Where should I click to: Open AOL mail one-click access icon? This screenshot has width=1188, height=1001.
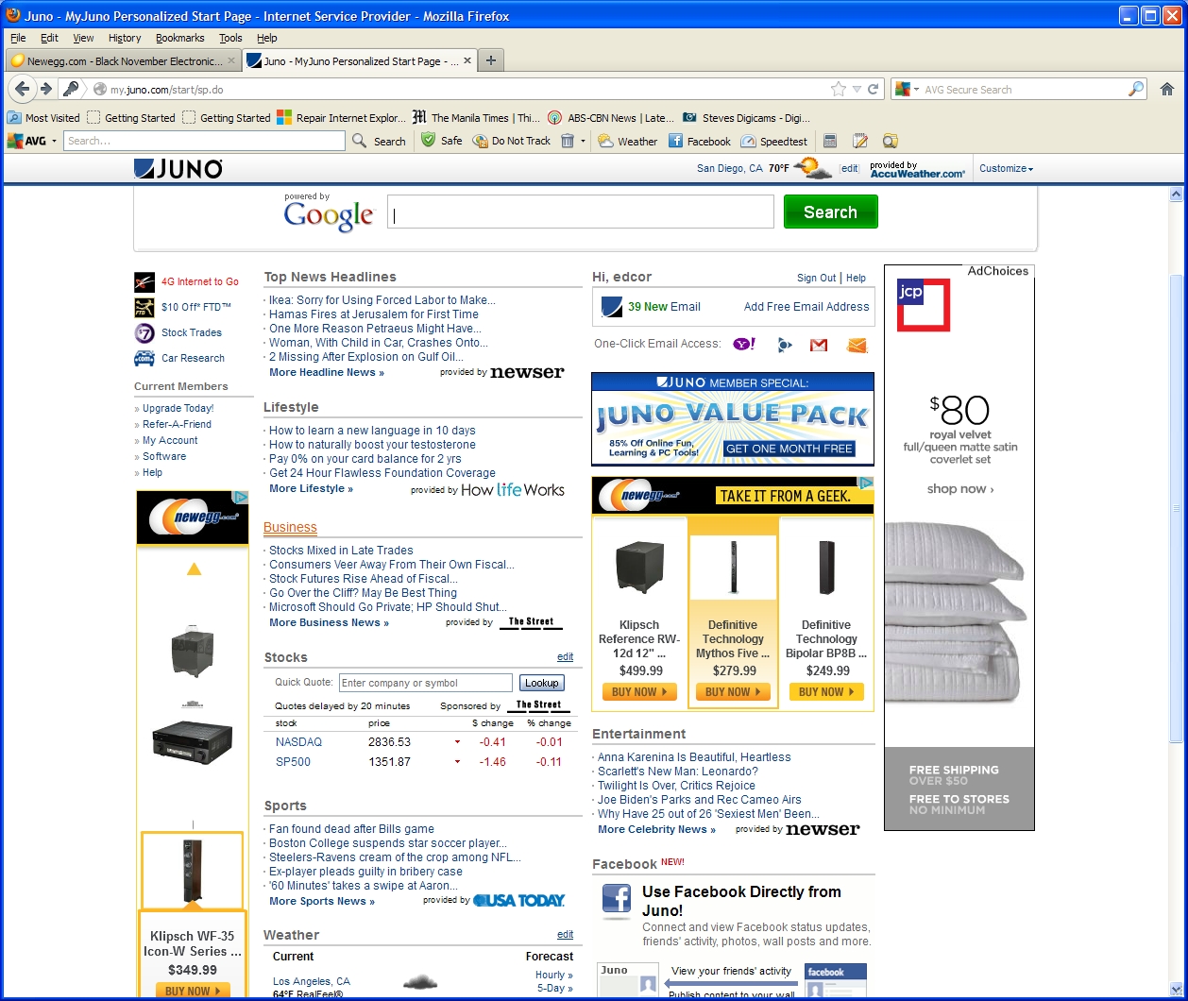[784, 345]
